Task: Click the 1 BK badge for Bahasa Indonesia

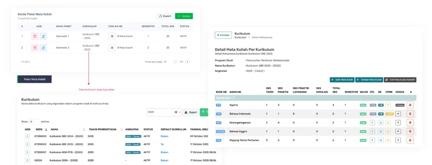Action: tap(381, 114)
